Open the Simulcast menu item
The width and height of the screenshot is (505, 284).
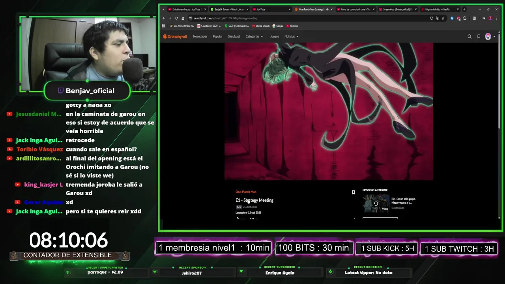click(234, 37)
